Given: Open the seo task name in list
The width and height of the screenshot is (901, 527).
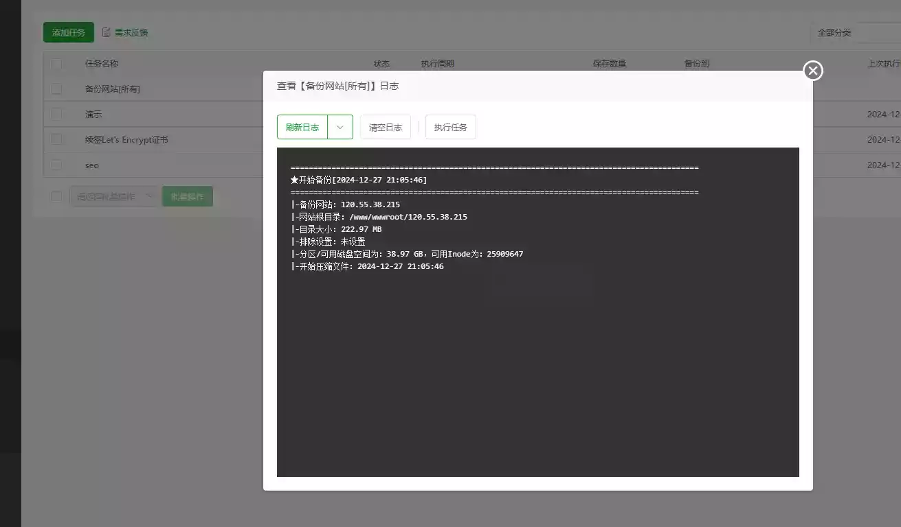Looking at the screenshot, I should (x=92, y=165).
